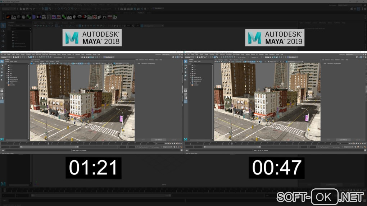Switch to four-view layout in Maya 2018
The height and width of the screenshot is (206, 367).
pyautogui.click(x=2, y=95)
